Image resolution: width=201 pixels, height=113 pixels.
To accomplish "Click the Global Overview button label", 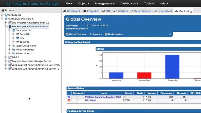I will pyautogui.click(x=78, y=34).
